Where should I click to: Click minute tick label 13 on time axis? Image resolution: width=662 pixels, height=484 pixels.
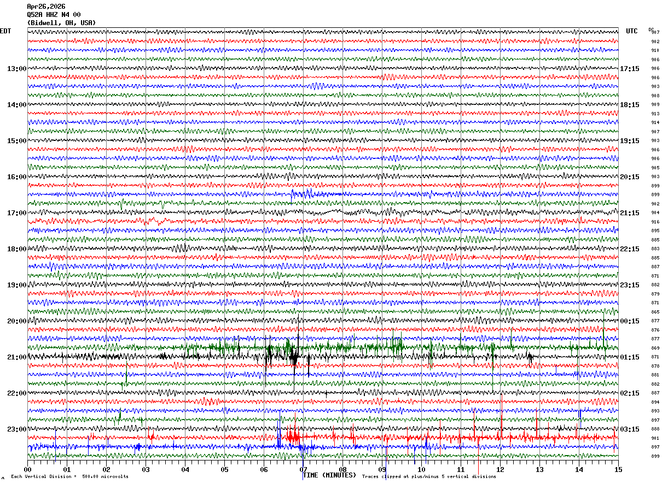539,469
